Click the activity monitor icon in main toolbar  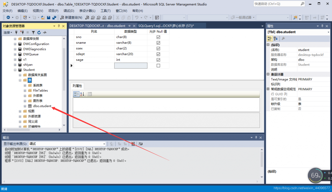(x=157, y=17)
